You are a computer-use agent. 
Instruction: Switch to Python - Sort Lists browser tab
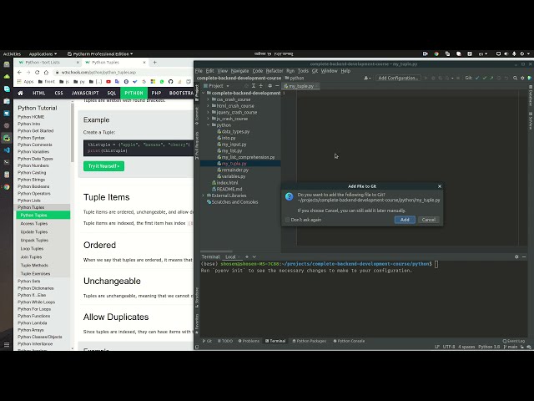[x=48, y=63]
